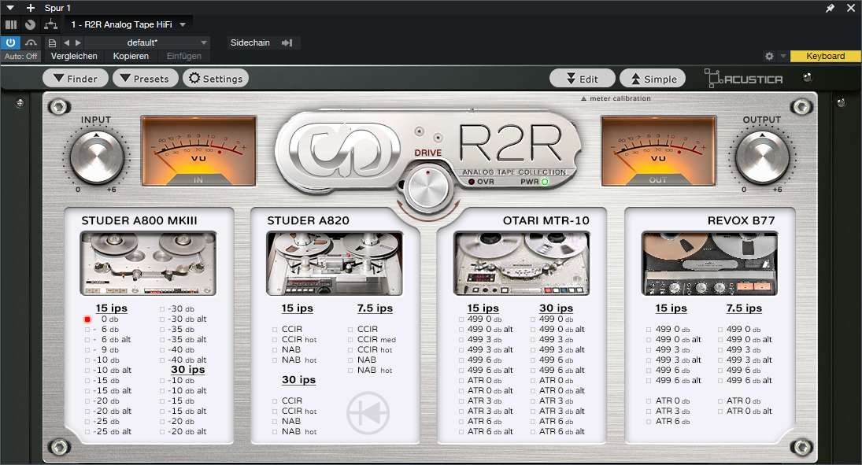
Task: Click the pin window icon
Action: click(x=830, y=8)
